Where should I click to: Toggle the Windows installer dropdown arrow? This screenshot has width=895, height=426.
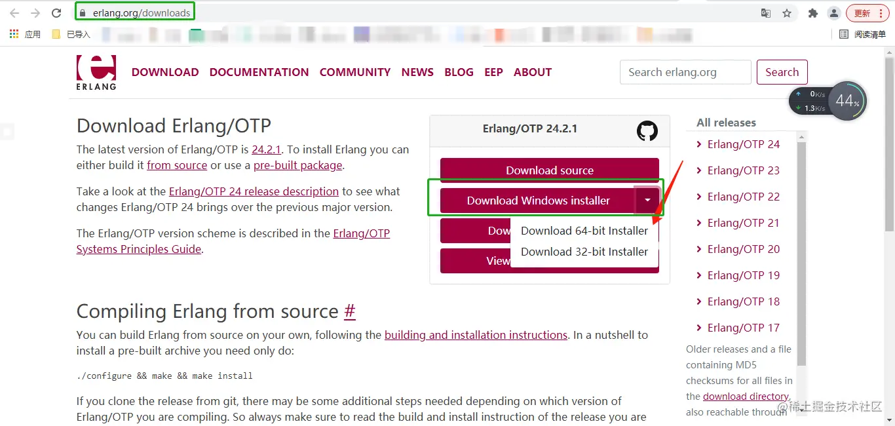click(x=647, y=201)
